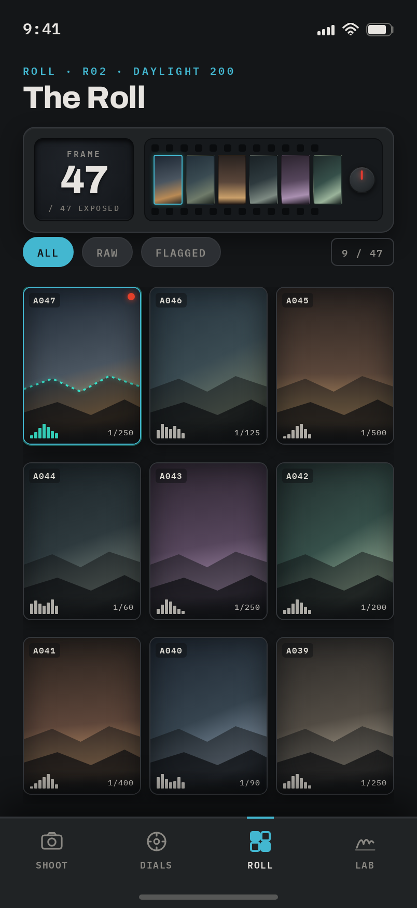Select the fourth filmstrip frame
417x908 pixels.
[x=263, y=180]
